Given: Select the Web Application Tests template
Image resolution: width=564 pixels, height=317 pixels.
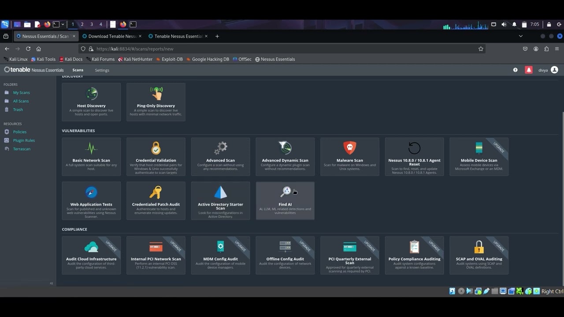Looking at the screenshot, I should coord(91,201).
